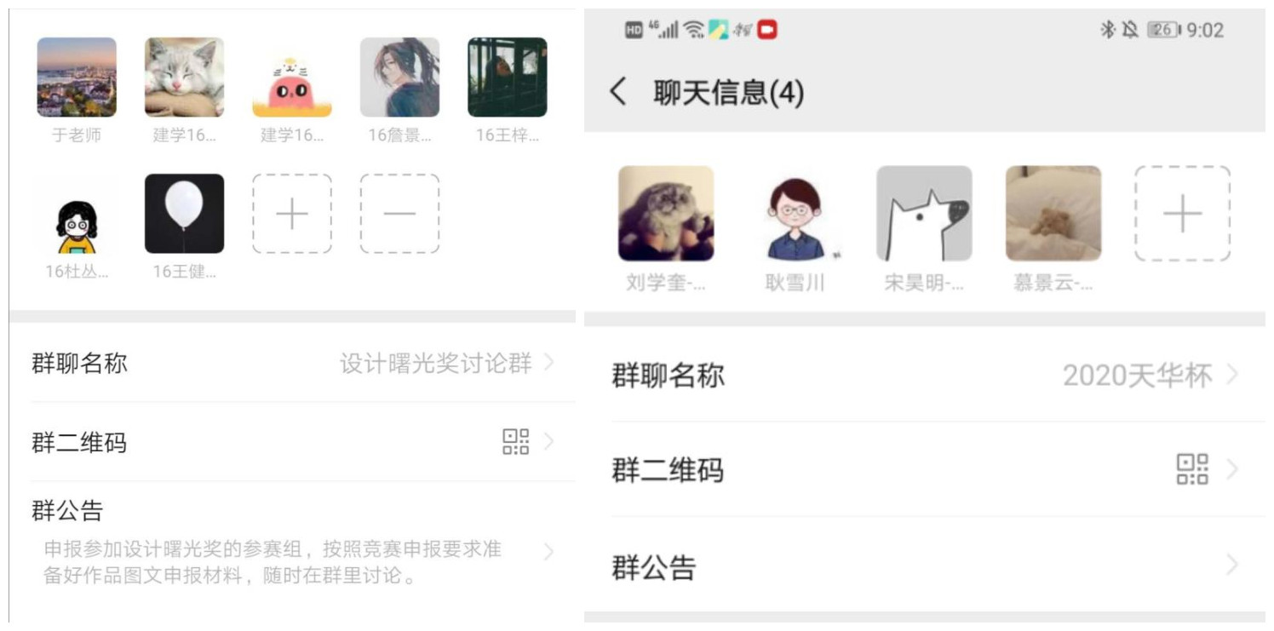Expand the empty 群公告 row chevron on right panel
1274x631 pixels.
pyautogui.click(x=1232, y=565)
